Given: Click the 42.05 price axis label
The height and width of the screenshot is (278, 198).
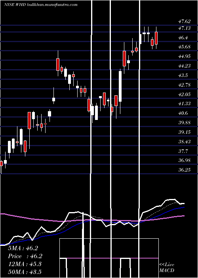Looking at the screenshot, I should click(185, 95).
